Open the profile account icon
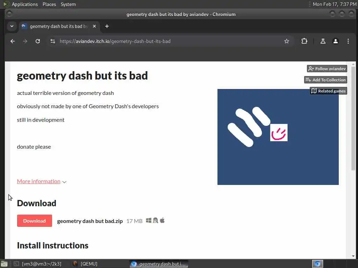358x268 pixels. pyautogui.click(x=335, y=41)
